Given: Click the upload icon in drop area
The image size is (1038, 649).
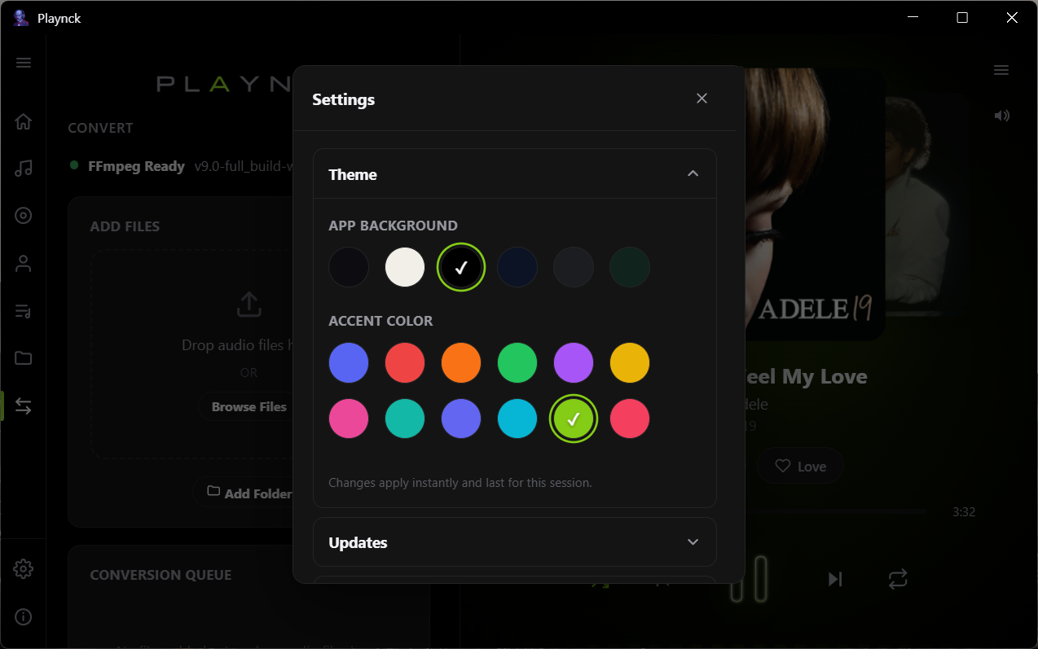Looking at the screenshot, I should pos(249,305).
